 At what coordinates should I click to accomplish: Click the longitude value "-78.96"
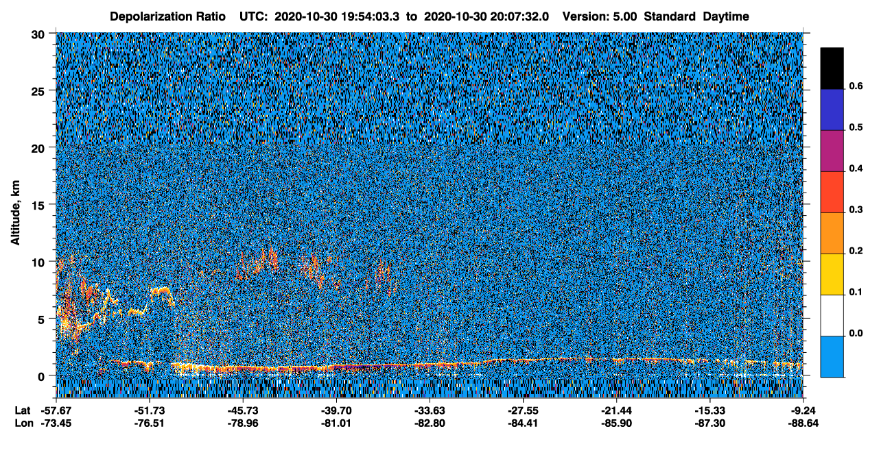point(242,423)
